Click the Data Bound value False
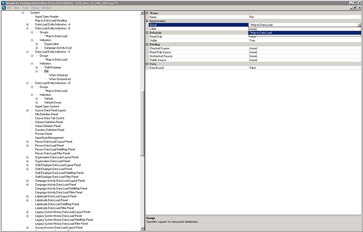The height and width of the screenshot is (232, 363). tap(304, 68)
